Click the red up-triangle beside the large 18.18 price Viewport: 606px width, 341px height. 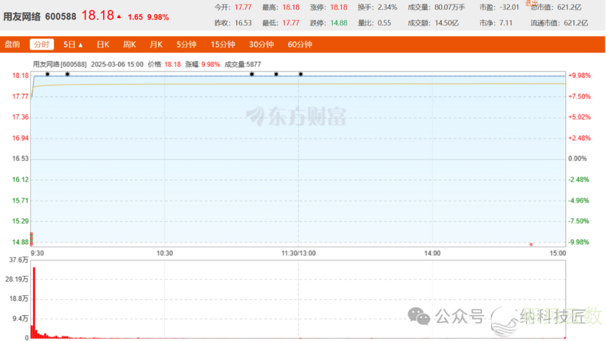click(119, 17)
